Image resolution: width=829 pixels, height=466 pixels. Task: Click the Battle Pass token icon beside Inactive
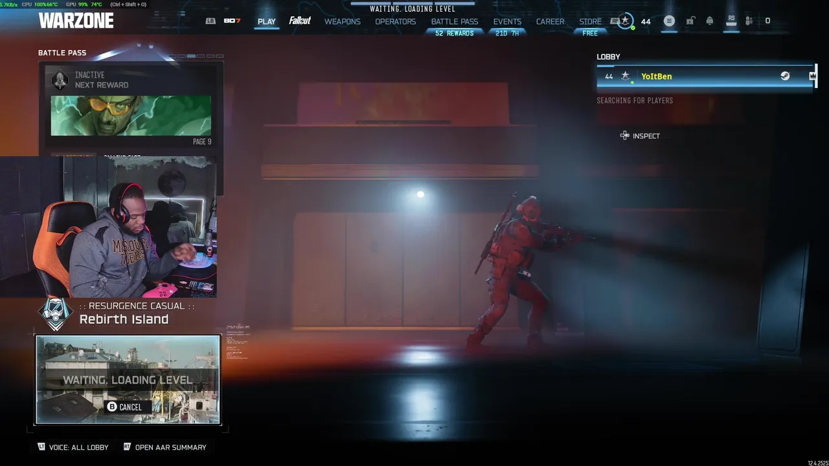(60, 80)
